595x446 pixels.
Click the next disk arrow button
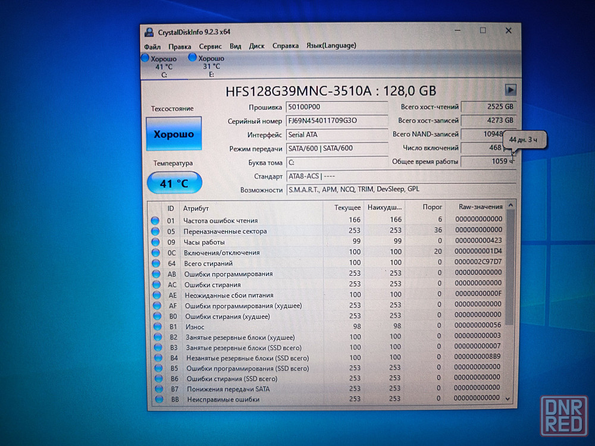pos(511,90)
